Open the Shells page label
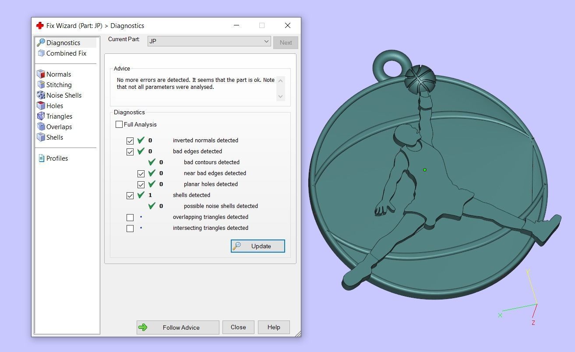This screenshot has width=575, height=352. [55, 137]
